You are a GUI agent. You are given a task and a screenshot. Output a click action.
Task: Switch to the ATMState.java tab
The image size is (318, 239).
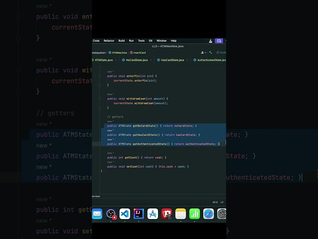[x=103, y=60]
